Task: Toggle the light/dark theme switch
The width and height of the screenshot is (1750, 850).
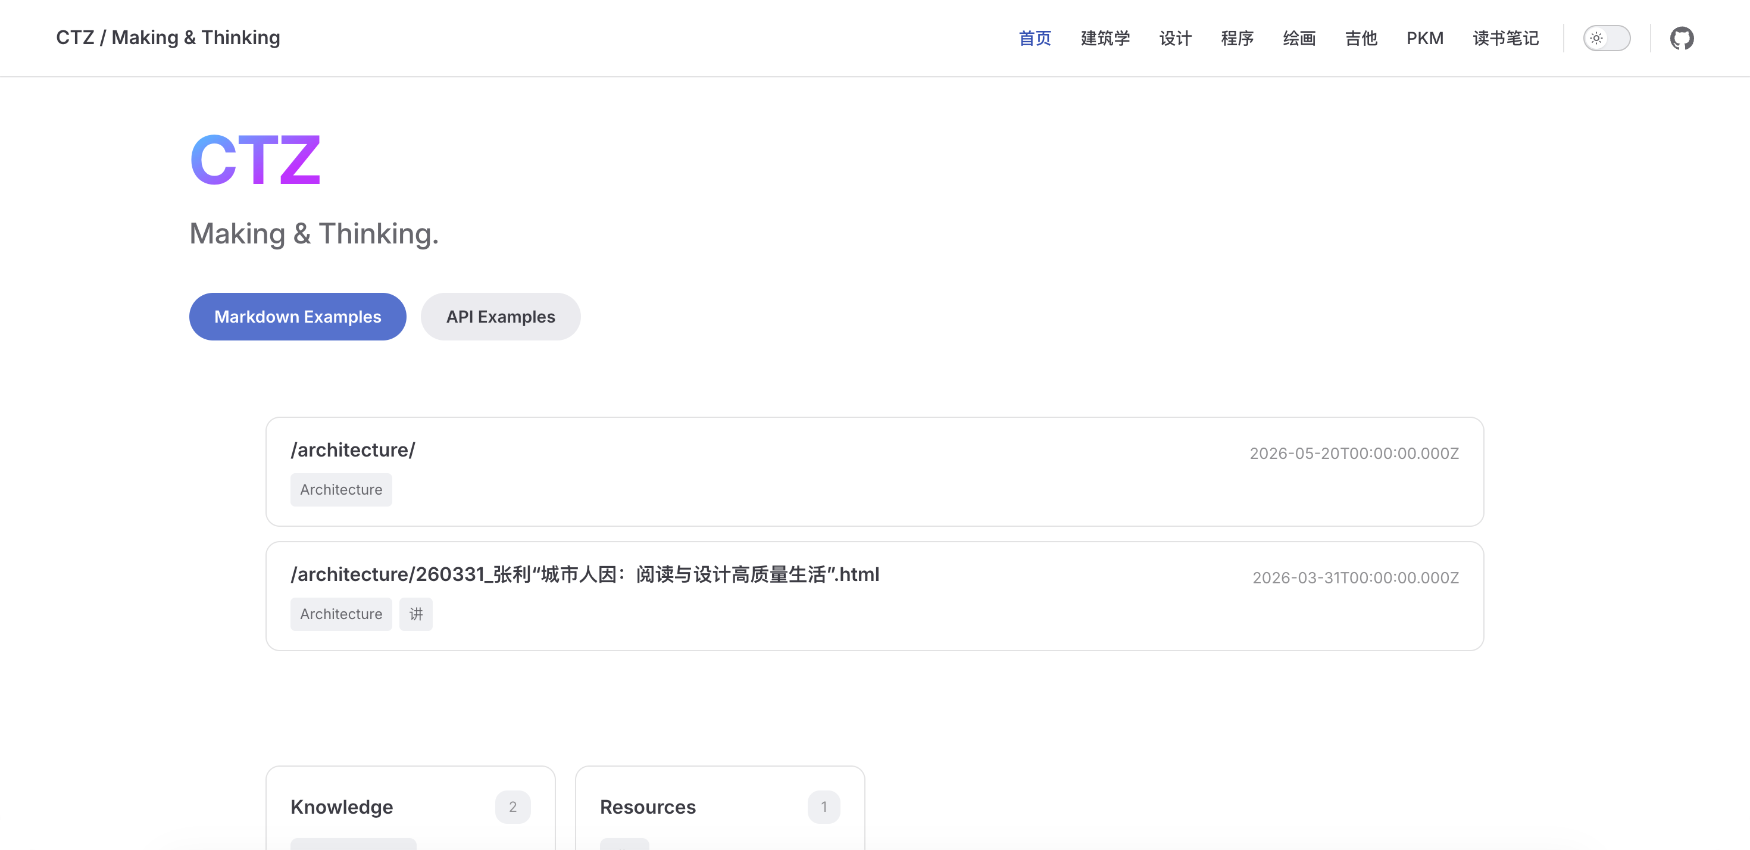Action: point(1607,38)
